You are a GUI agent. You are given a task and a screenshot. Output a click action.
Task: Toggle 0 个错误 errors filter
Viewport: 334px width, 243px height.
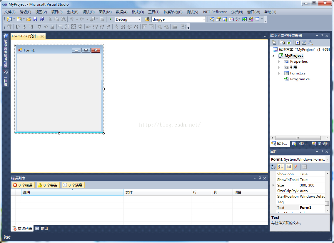(x=23, y=185)
